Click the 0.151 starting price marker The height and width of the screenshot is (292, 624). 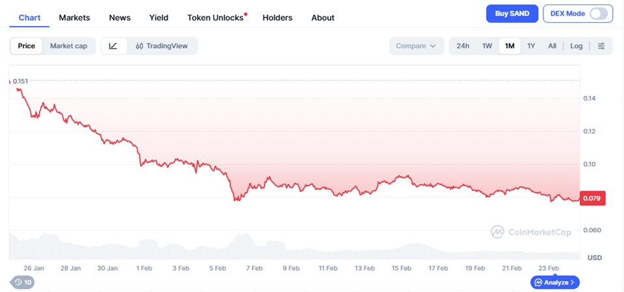click(x=22, y=81)
